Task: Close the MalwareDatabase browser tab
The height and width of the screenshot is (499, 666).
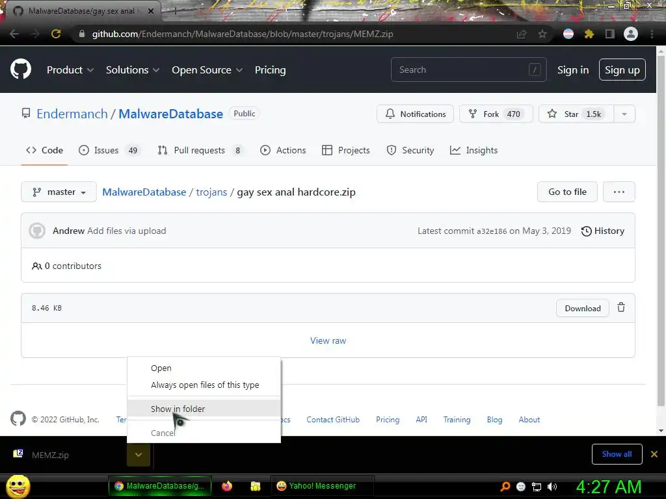Action: [151, 11]
